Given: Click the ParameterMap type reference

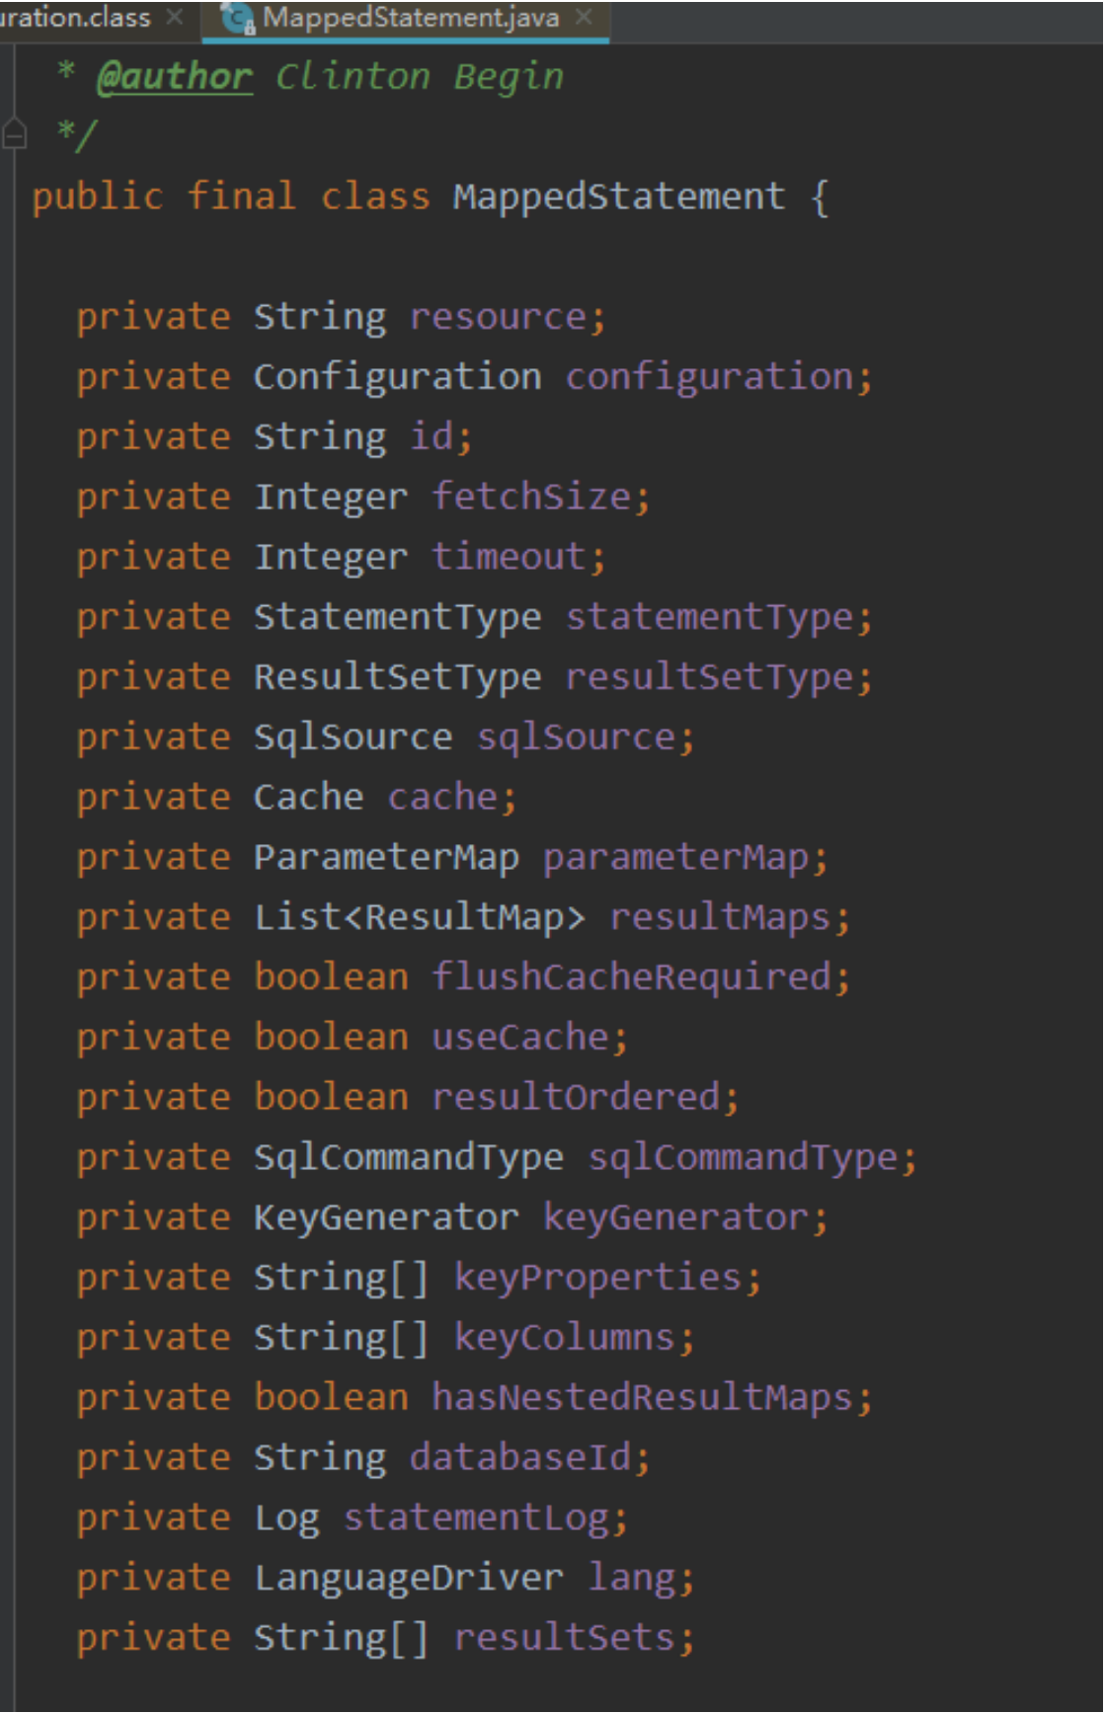Looking at the screenshot, I should coord(386,857).
